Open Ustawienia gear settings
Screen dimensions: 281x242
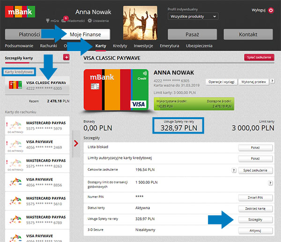89,21
